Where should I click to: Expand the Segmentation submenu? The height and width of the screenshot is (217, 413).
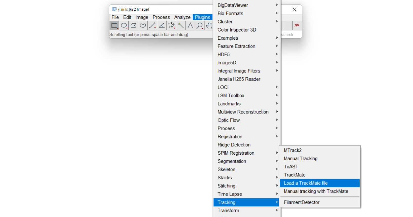click(247, 161)
